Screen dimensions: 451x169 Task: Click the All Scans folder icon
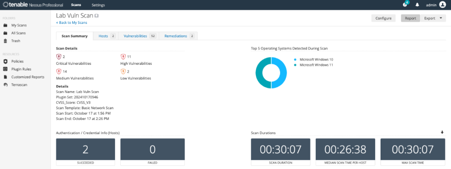(x=5, y=33)
